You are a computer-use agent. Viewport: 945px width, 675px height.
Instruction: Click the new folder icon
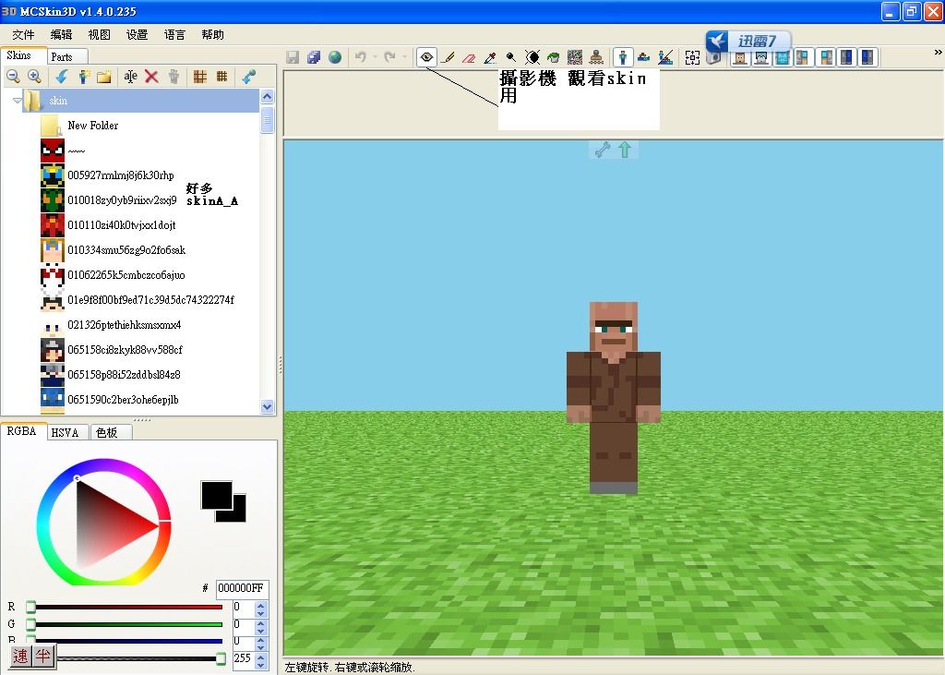point(104,77)
